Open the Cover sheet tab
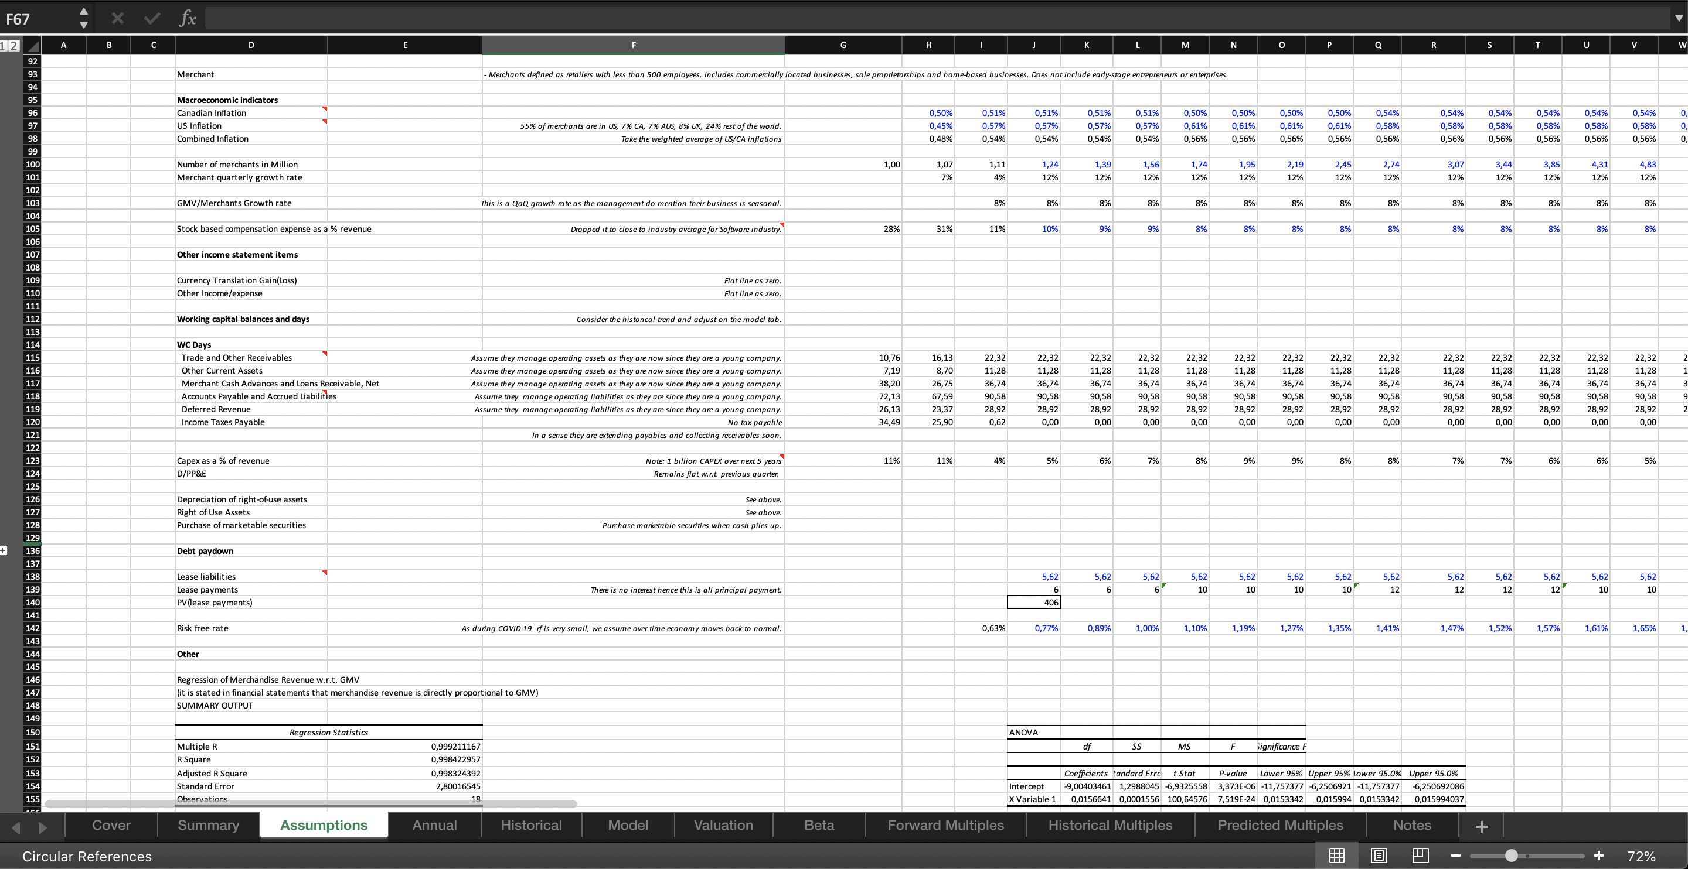Image resolution: width=1688 pixels, height=869 pixels. [111, 825]
